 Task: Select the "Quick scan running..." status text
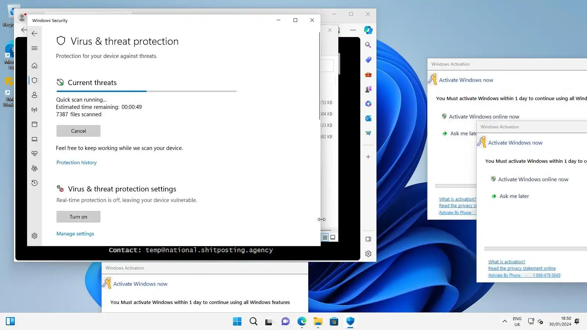point(81,100)
